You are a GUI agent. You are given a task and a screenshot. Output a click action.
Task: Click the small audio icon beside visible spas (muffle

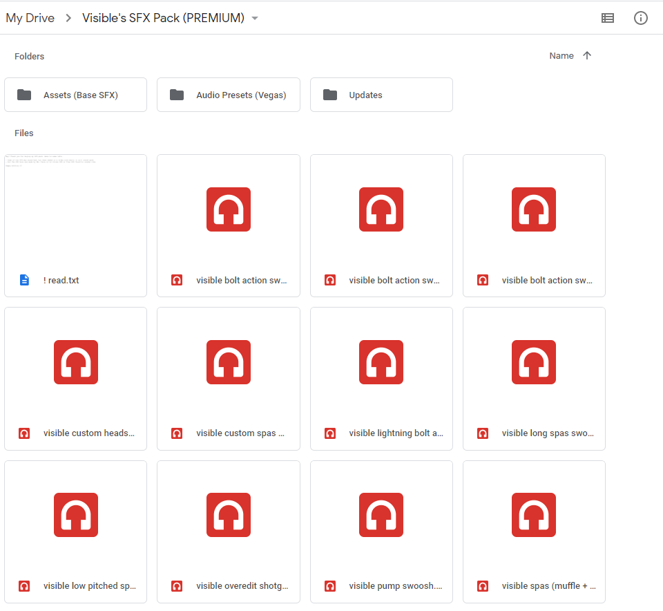[x=483, y=586]
